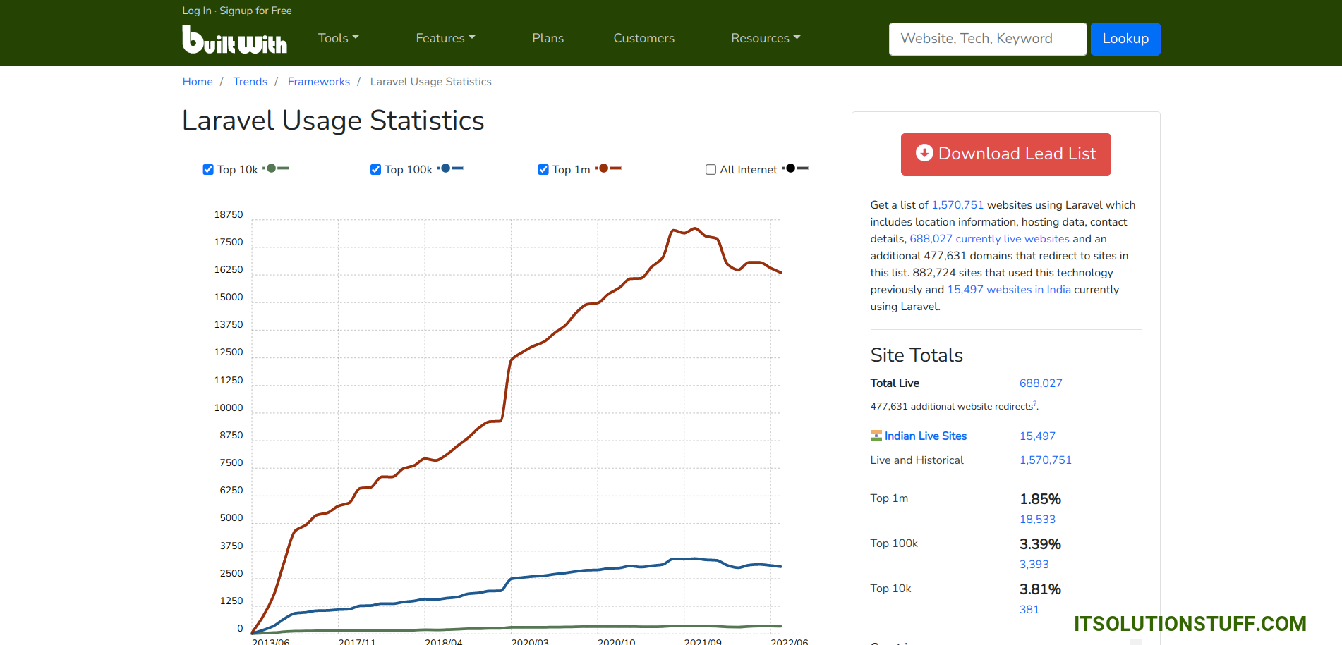Click the Site Totals heading
This screenshot has height=645, width=1342.
click(917, 355)
